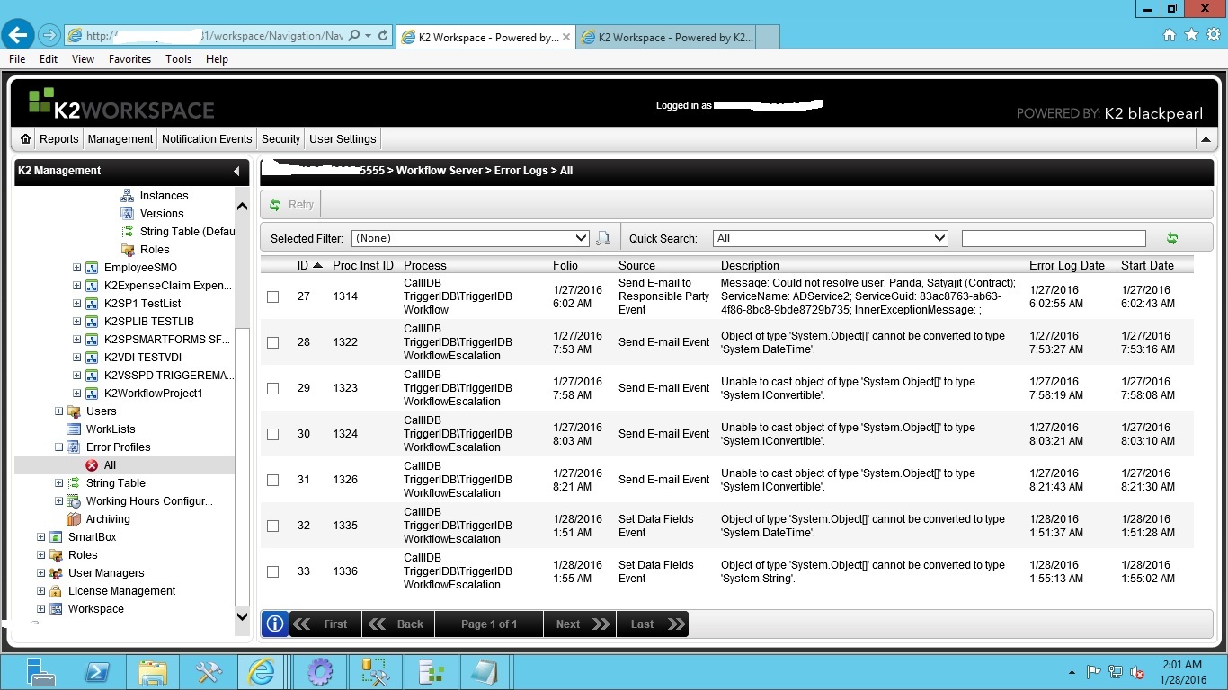
Task: Click the blue information icon by pager
Action: [275, 624]
